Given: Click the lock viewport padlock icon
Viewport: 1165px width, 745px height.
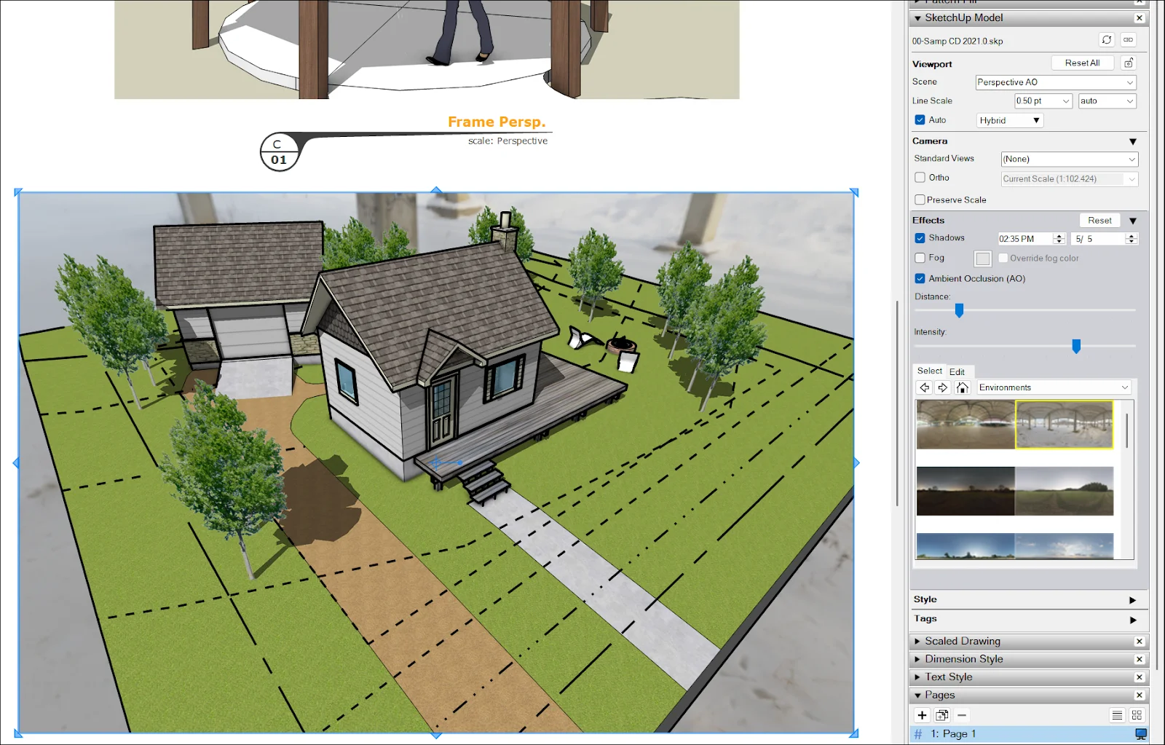Looking at the screenshot, I should coord(1128,63).
